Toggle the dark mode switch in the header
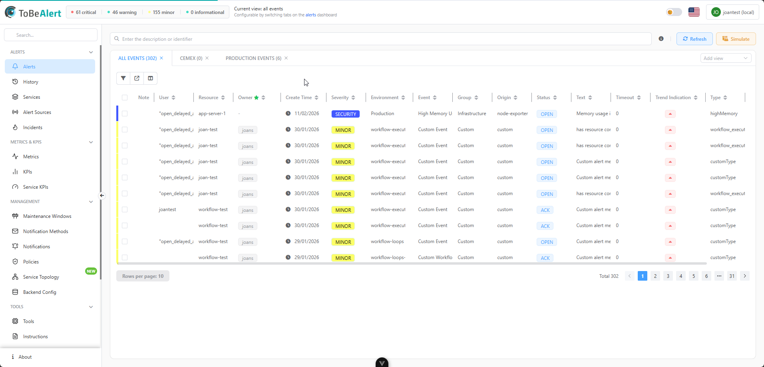The width and height of the screenshot is (764, 367). 674,12
